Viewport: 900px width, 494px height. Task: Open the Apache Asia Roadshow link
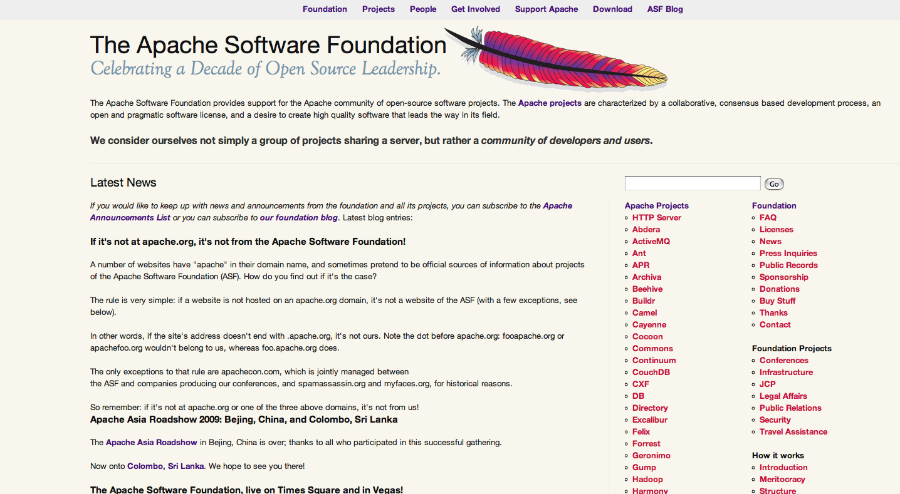[152, 443]
